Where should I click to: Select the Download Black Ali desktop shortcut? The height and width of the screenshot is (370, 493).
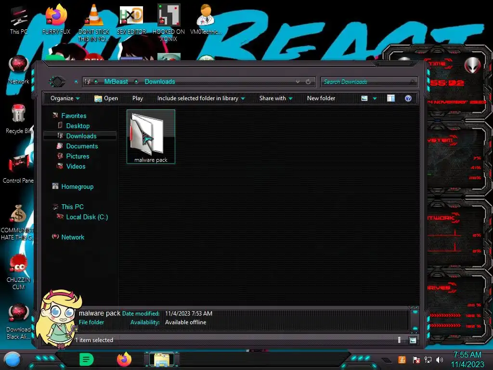[x=19, y=321]
